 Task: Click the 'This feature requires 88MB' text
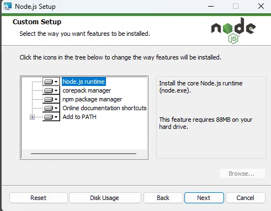(x=206, y=123)
